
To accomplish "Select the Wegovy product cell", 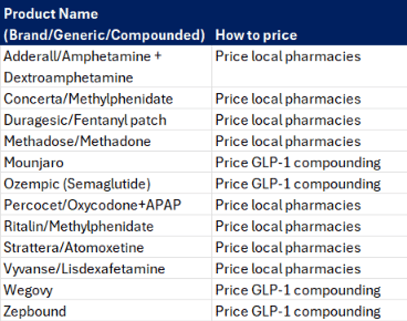I will 28,290.
